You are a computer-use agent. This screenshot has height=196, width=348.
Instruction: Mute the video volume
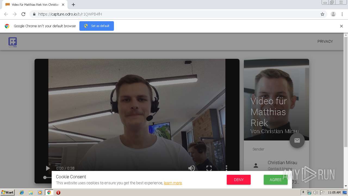[192, 168]
